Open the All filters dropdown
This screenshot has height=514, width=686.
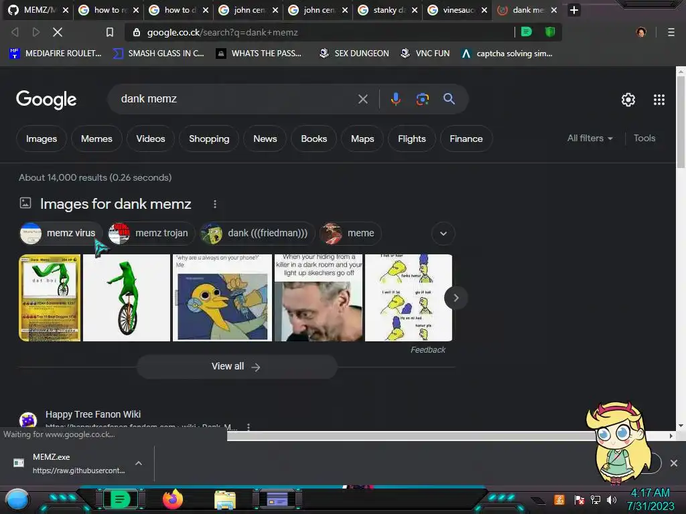tap(590, 138)
